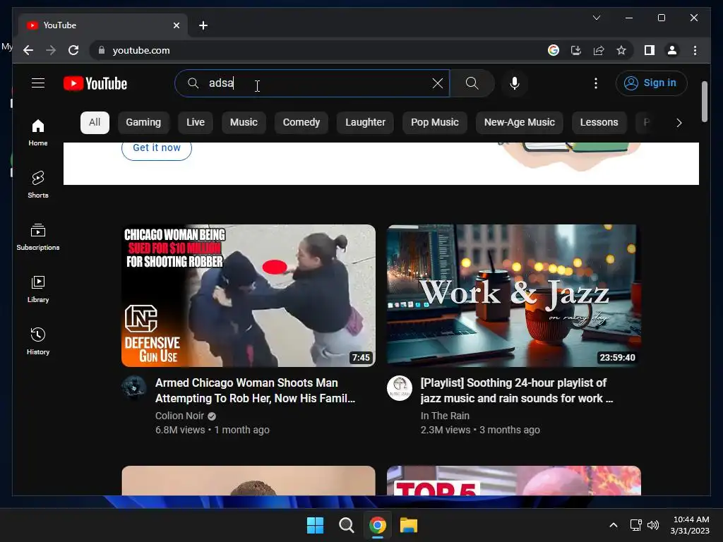Click the magnifier search button
The width and height of the screenshot is (723, 542).
point(472,83)
